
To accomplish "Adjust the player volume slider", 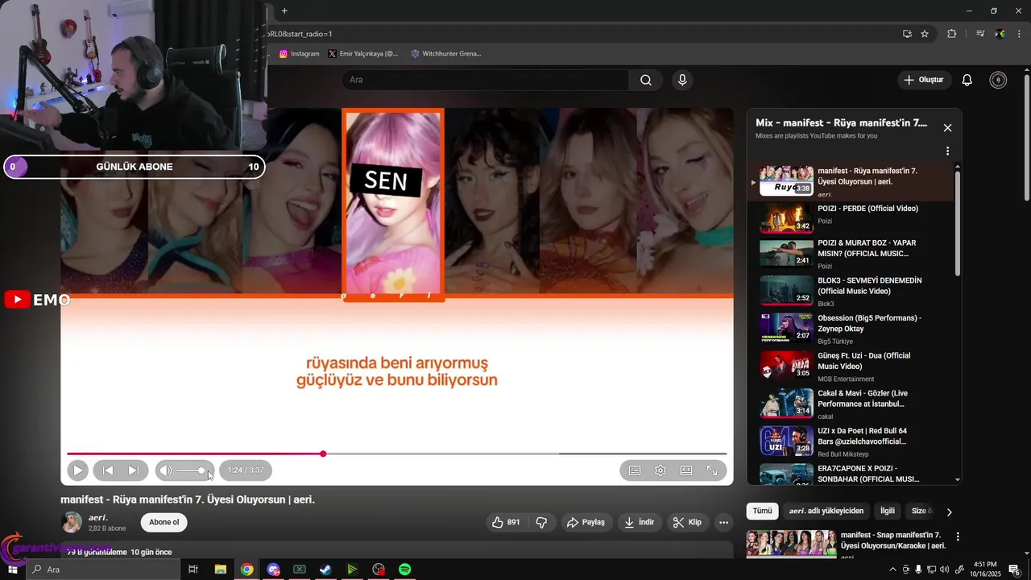I will [x=191, y=470].
